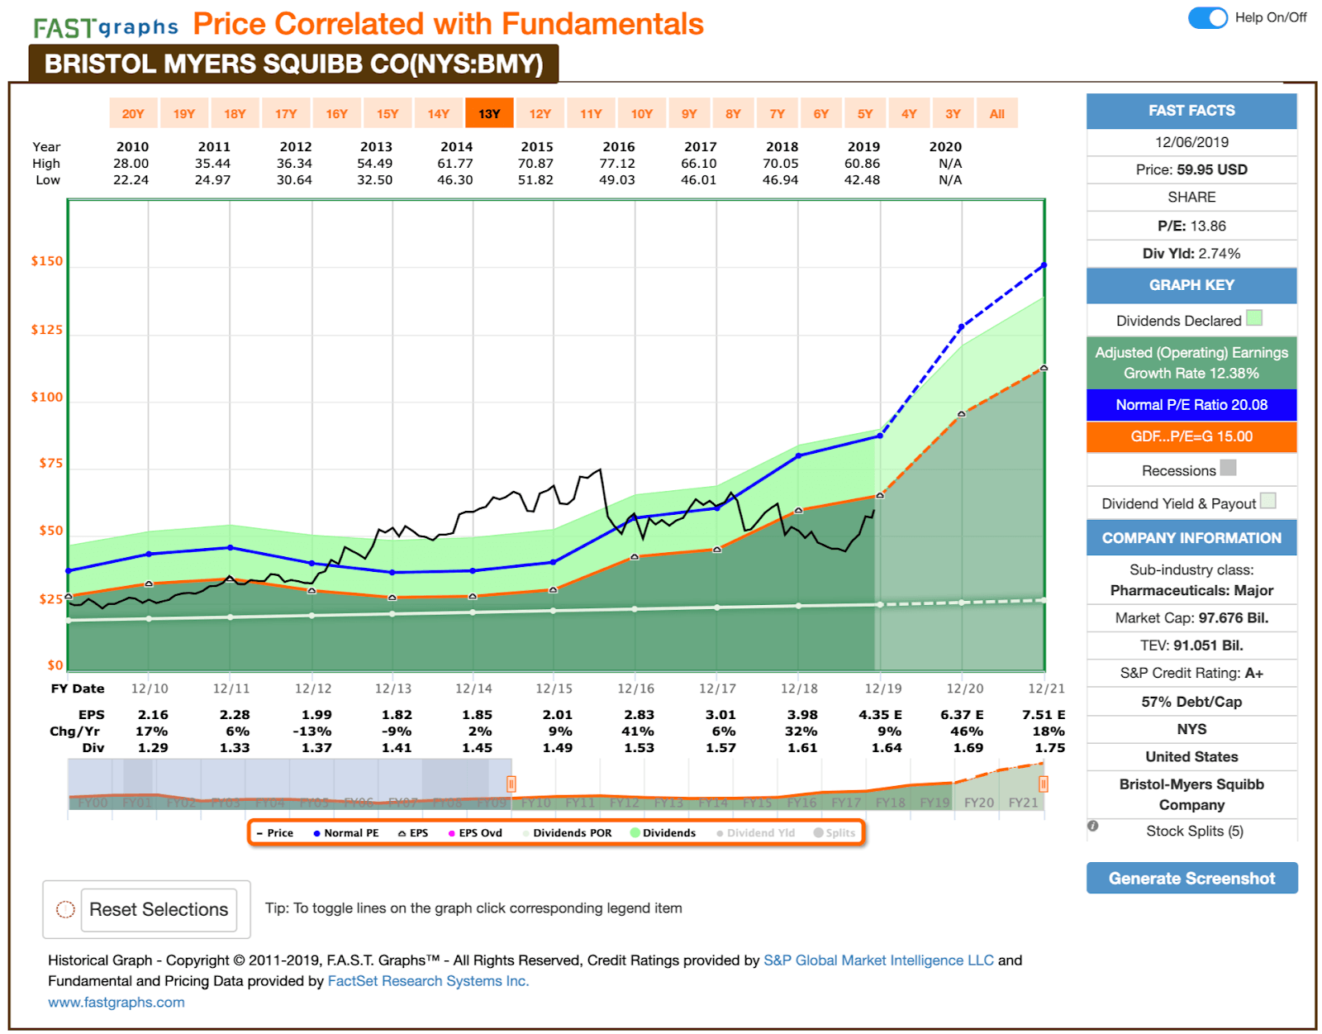Screen dimensions: 1322x1034
Task: Select the All time range tab
Action: (997, 114)
